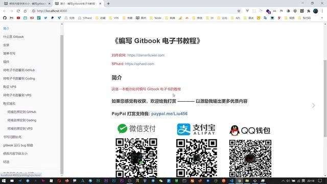This screenshot has height=184, width=327.
Task: Open the API bookmarks folder
Action: pos(235,18)
